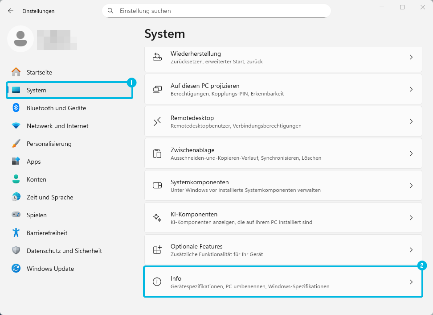Open Auf diesen PC projizieren chevron
The height and width of the screenshot is (315, 433).
coord(411,89)
